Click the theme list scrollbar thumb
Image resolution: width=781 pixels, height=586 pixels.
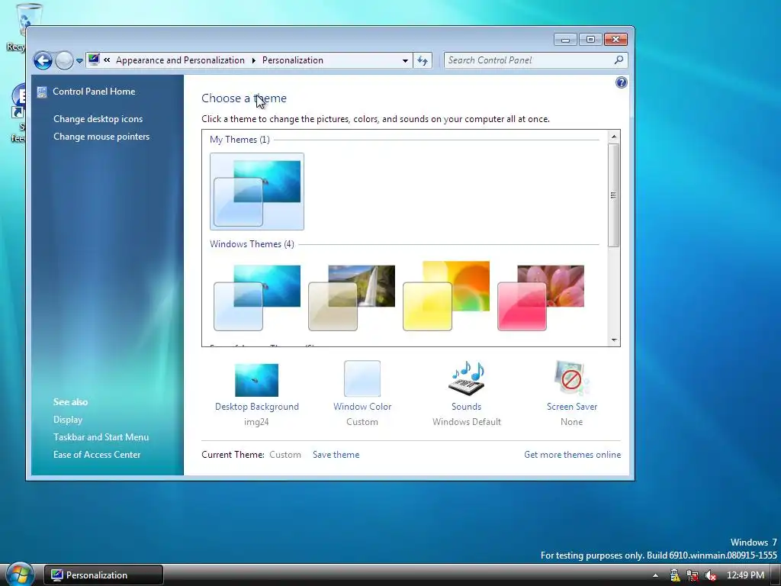pos(614,195)
